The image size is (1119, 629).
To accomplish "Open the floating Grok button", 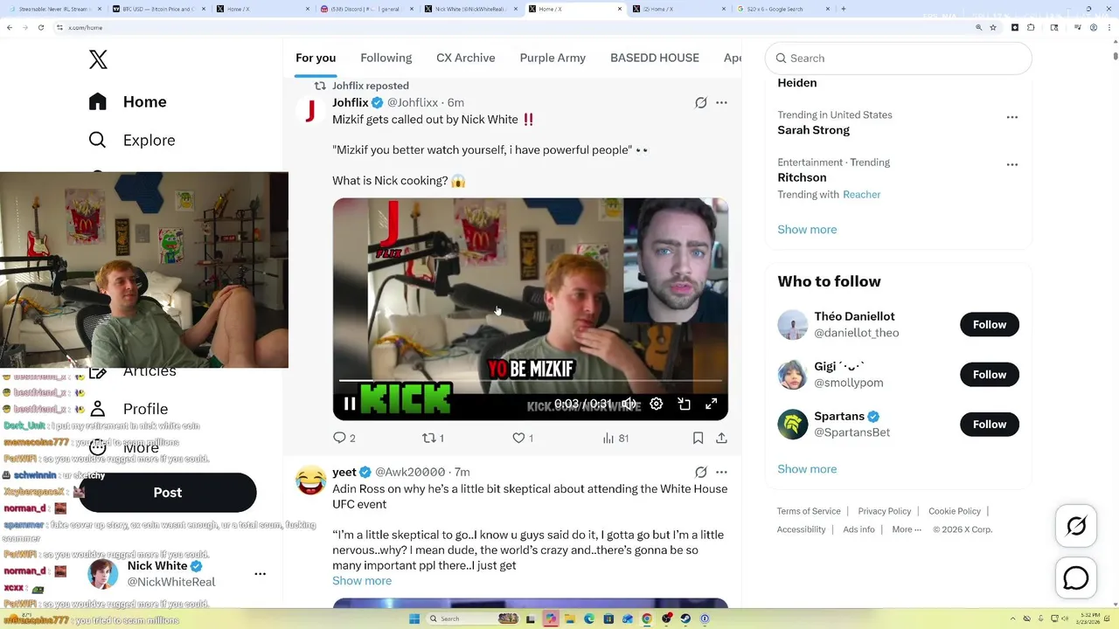I will click(x=1076, y=526).
